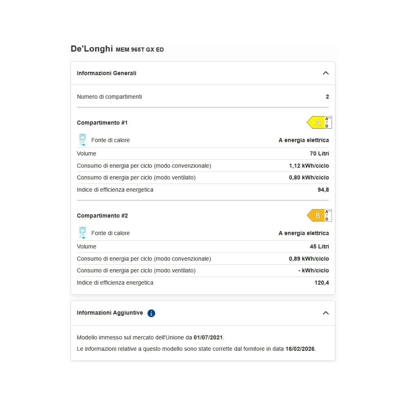The height and width of the screenshot is (406, 406).
Task: Click the 01/07/2021 market date
Action: [208, 338]
